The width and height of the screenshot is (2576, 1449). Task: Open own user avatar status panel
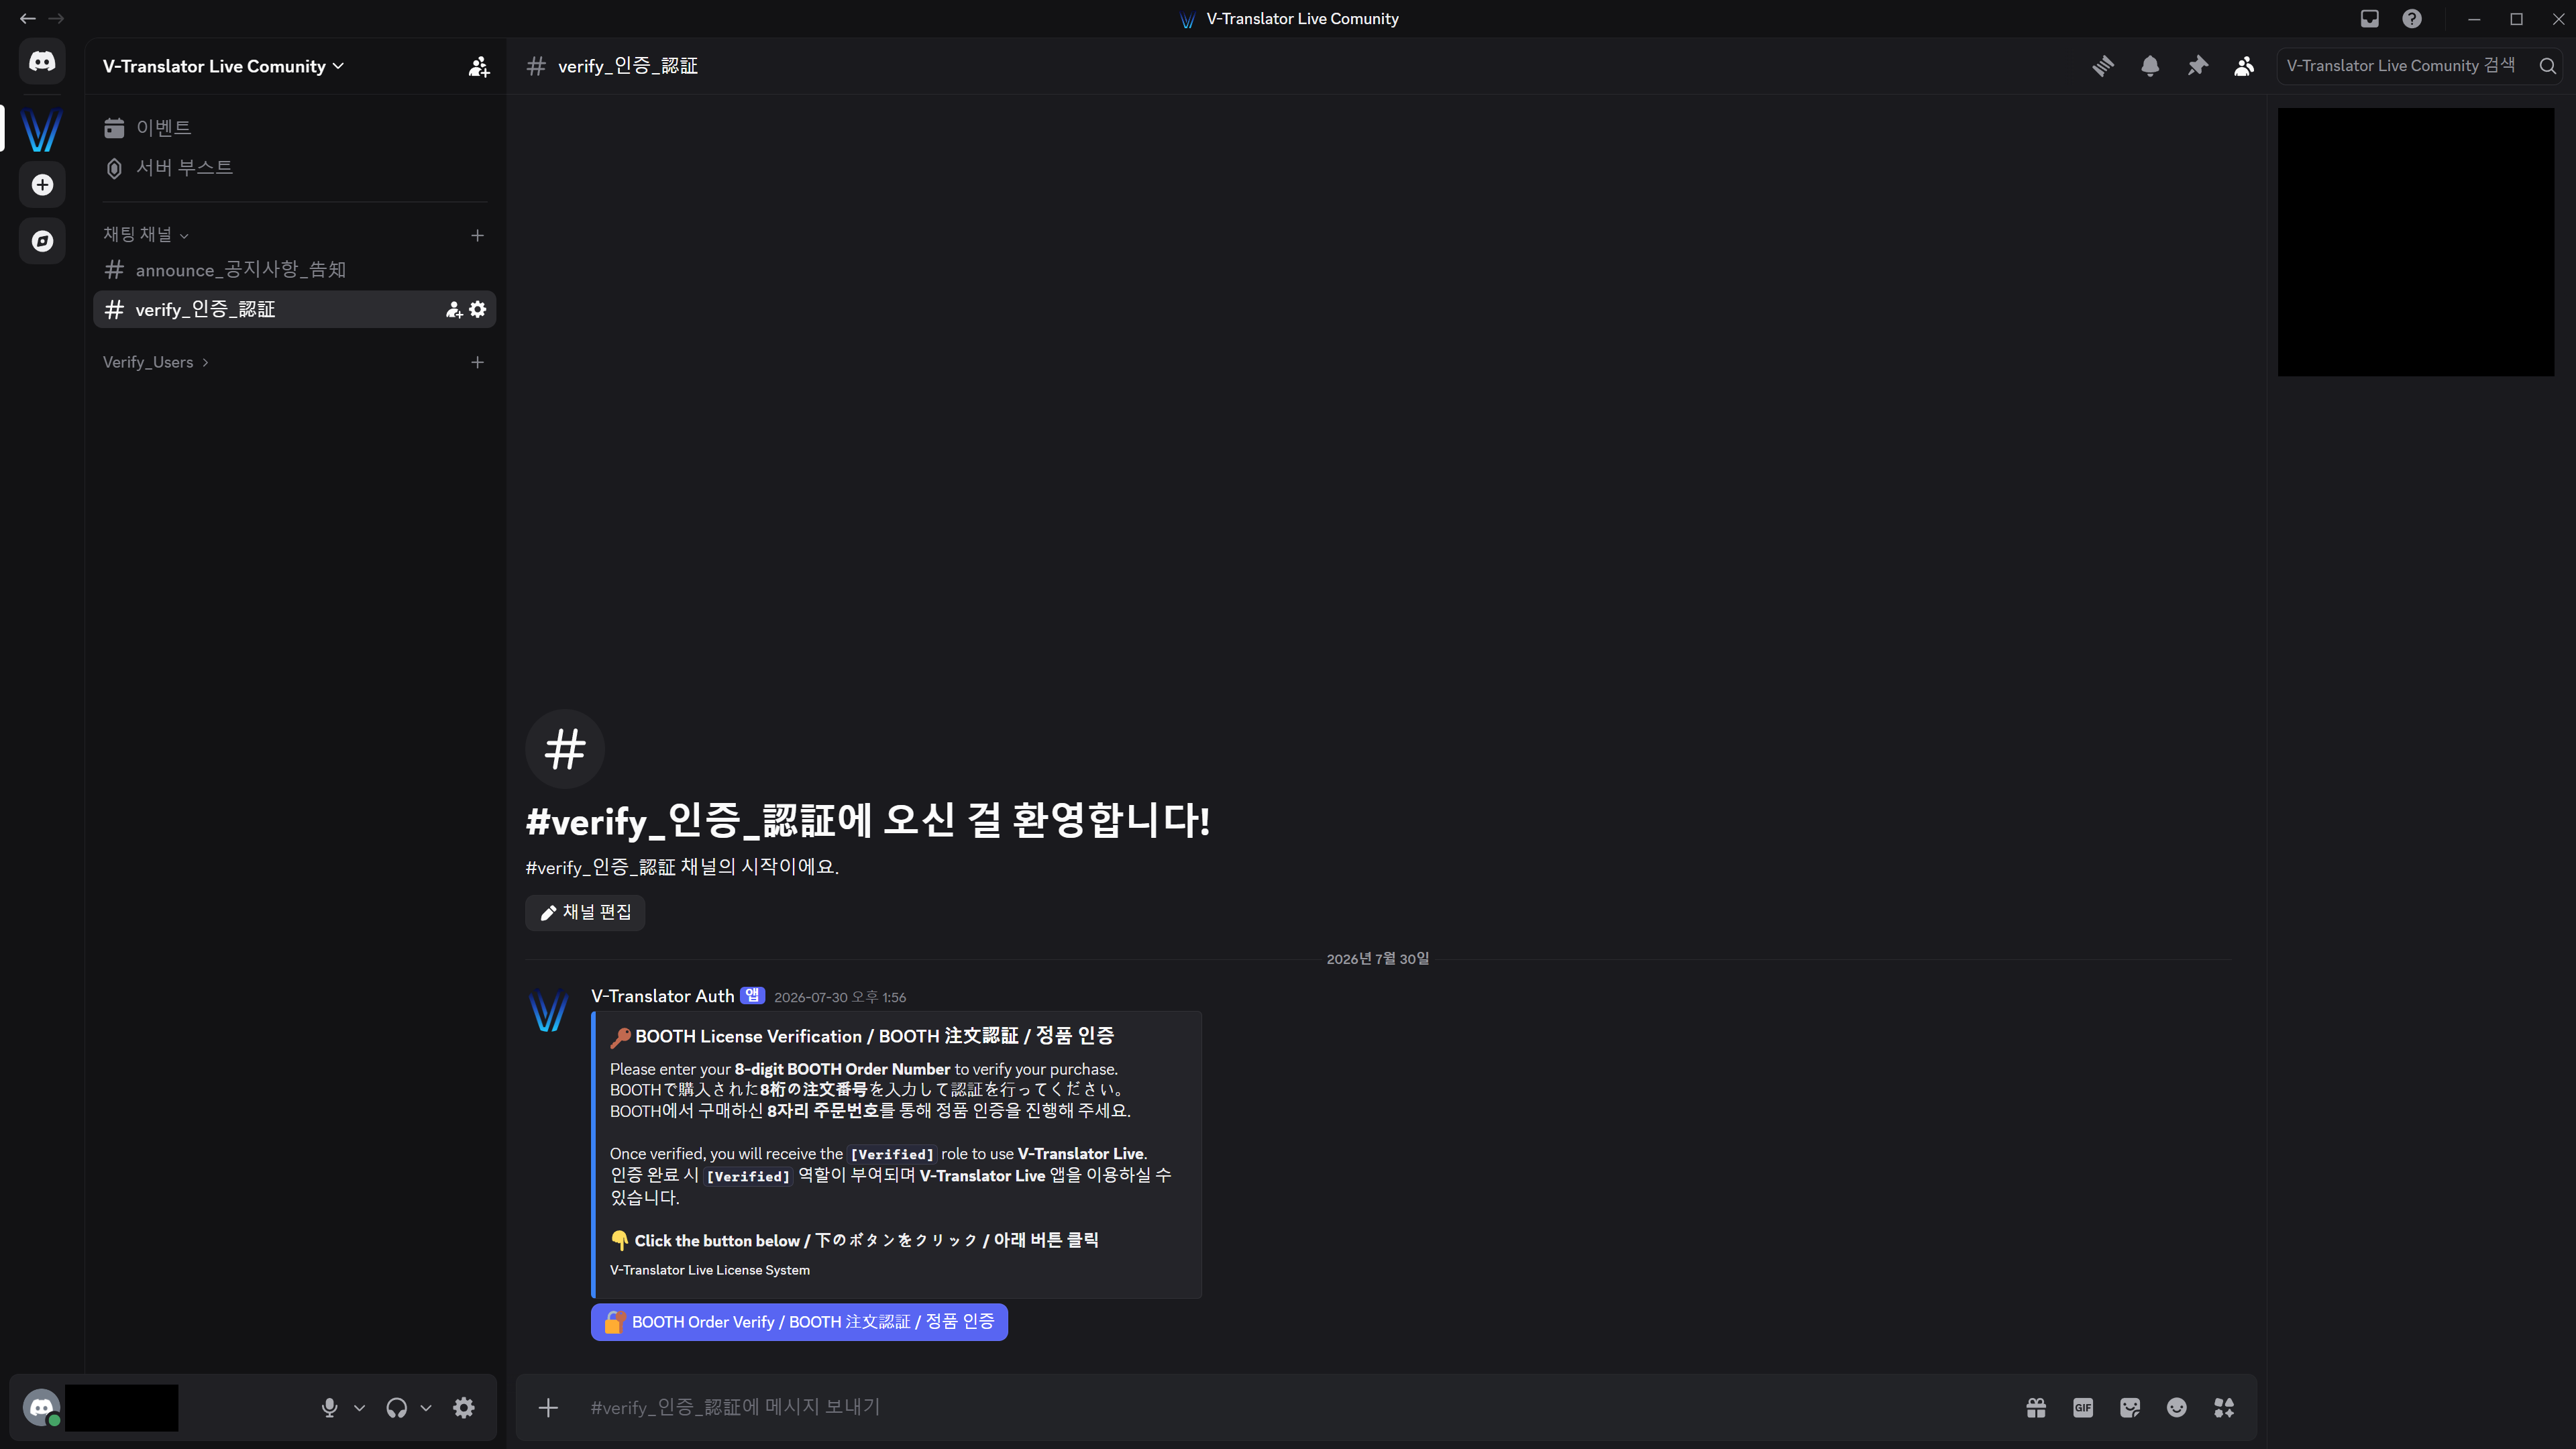(42, 1408)
